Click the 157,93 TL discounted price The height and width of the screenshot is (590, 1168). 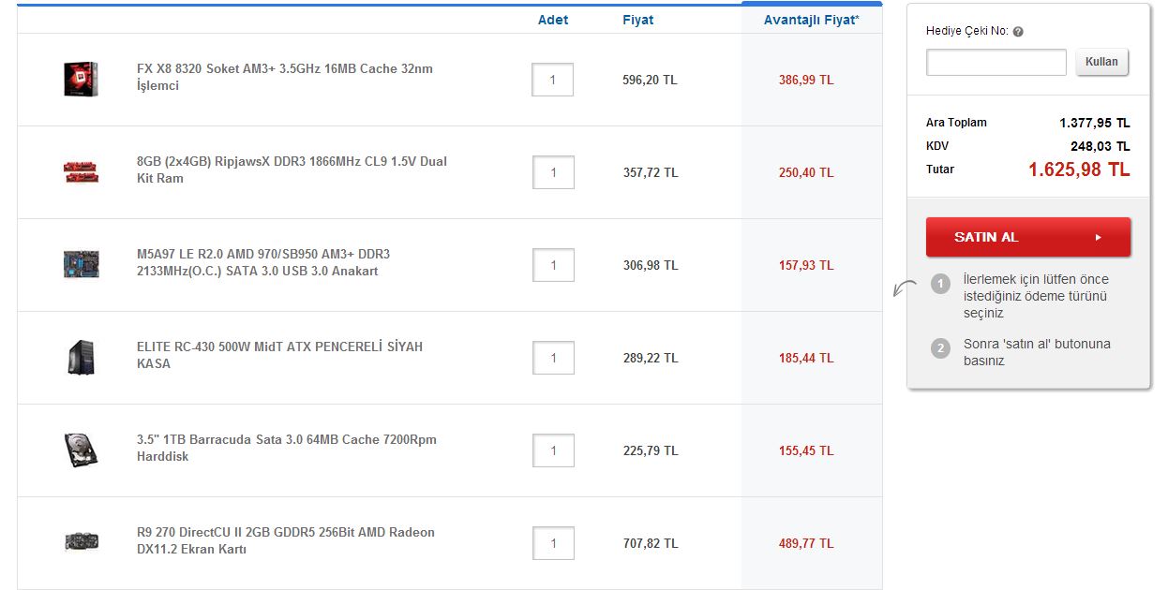click(806, 265)
